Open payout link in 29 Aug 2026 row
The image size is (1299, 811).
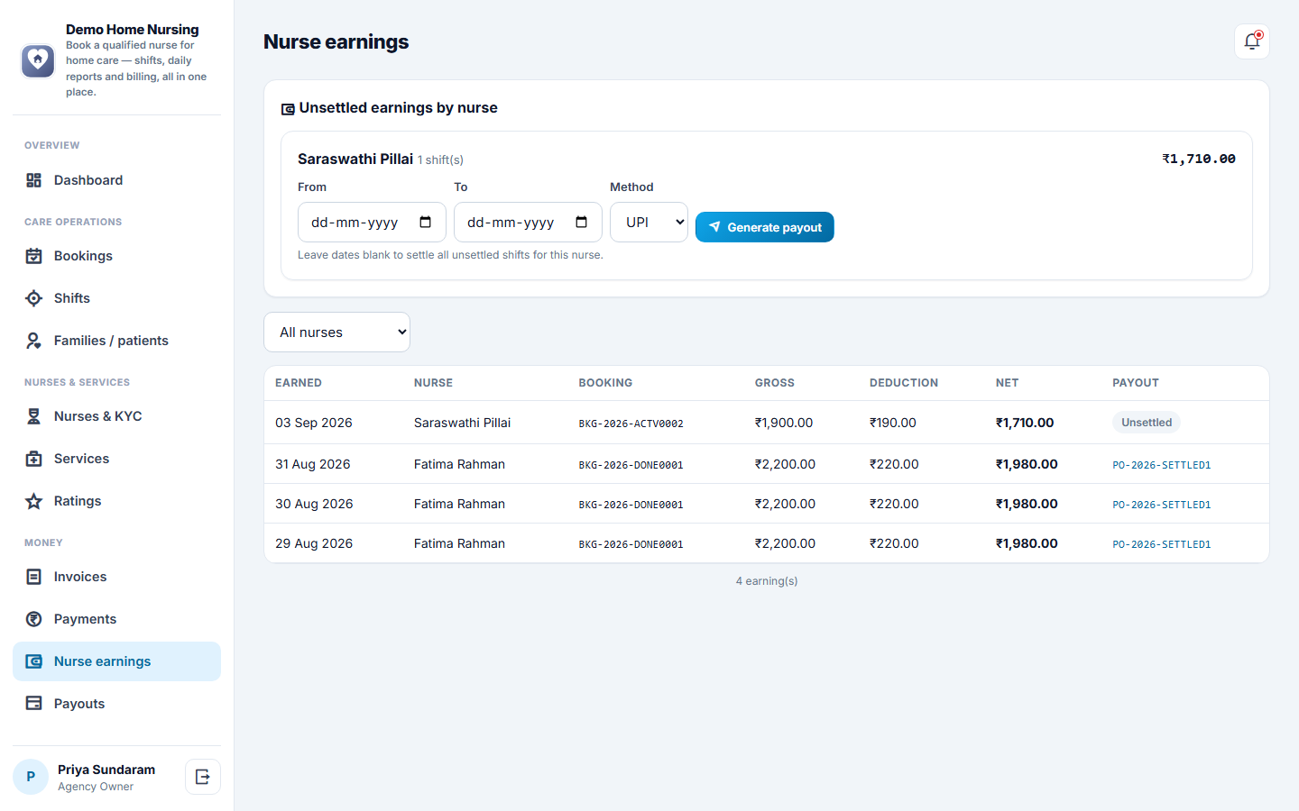(1161, 544)
